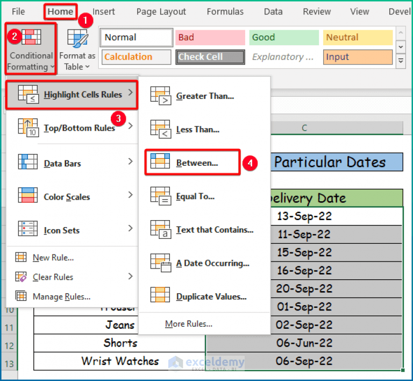Screen dimensions: 413x381
Task: Click the Duplicate Values icon
Action: click(160, 295)
